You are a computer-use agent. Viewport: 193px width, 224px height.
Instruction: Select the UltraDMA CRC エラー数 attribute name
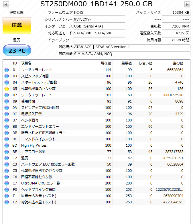(41, 183)
